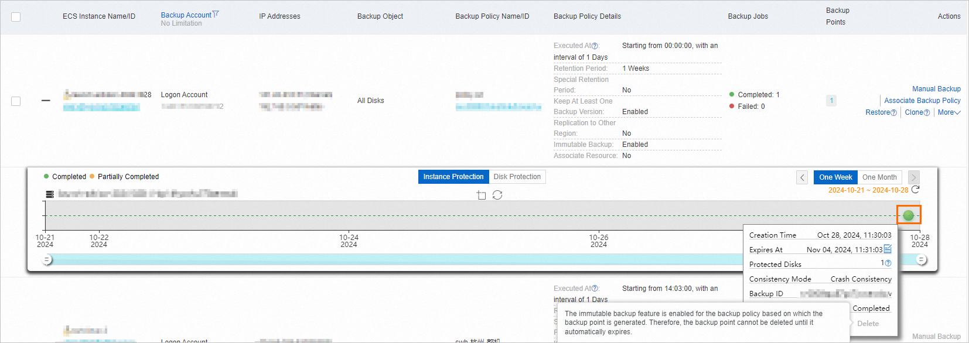This screenshot has width=969, height=343.
Task: Click the All Disks backup object cell
Action: click(371, 101)
